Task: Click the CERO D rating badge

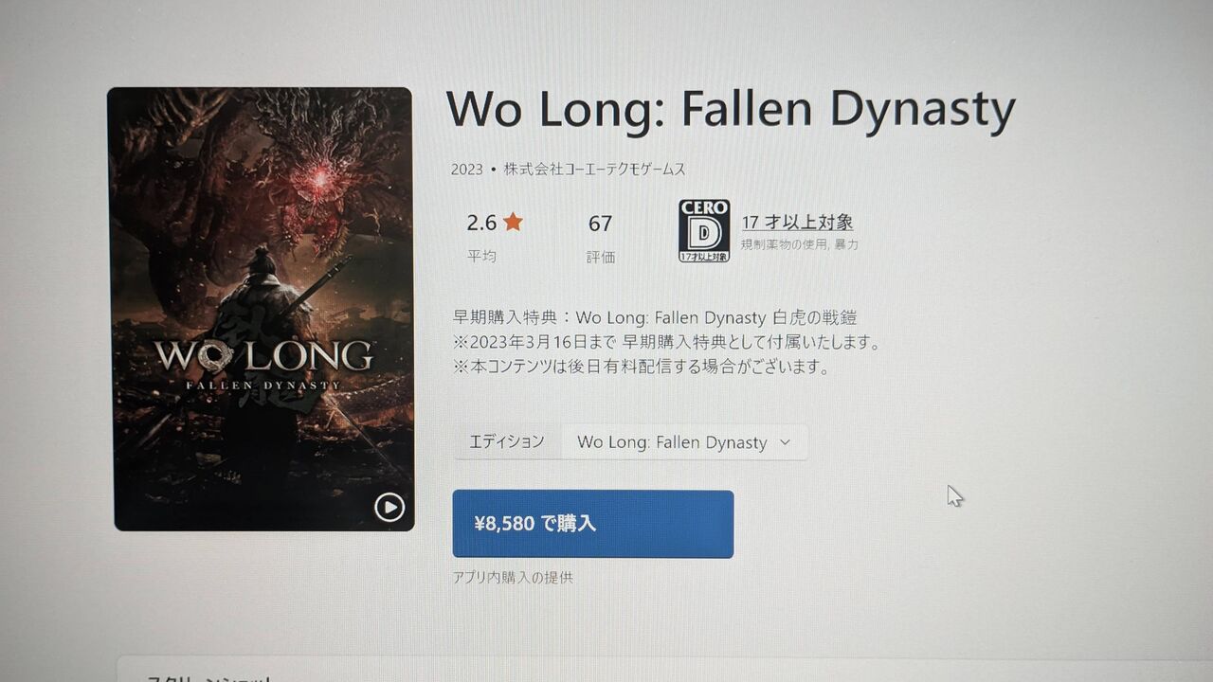Action: point(704,230)
